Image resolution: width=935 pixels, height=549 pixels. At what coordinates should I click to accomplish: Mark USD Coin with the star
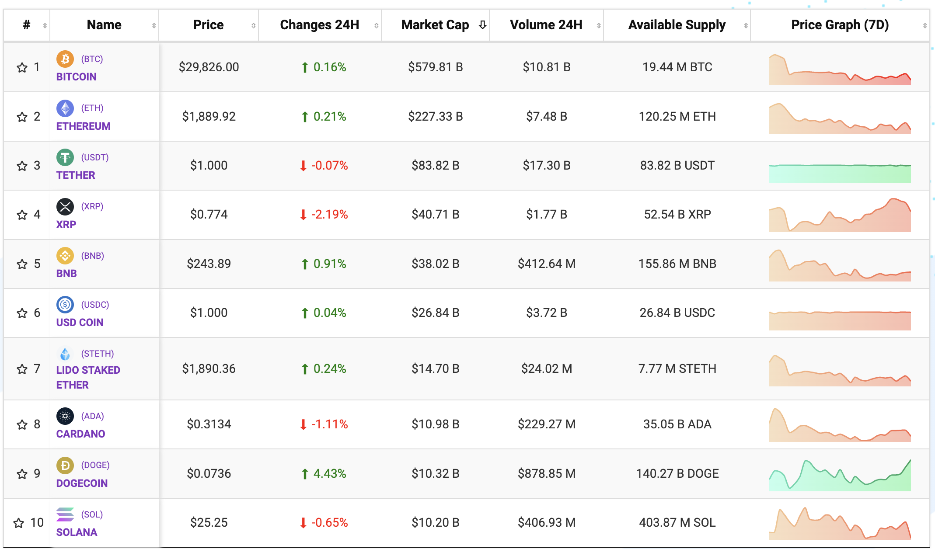tap(22, 313)
